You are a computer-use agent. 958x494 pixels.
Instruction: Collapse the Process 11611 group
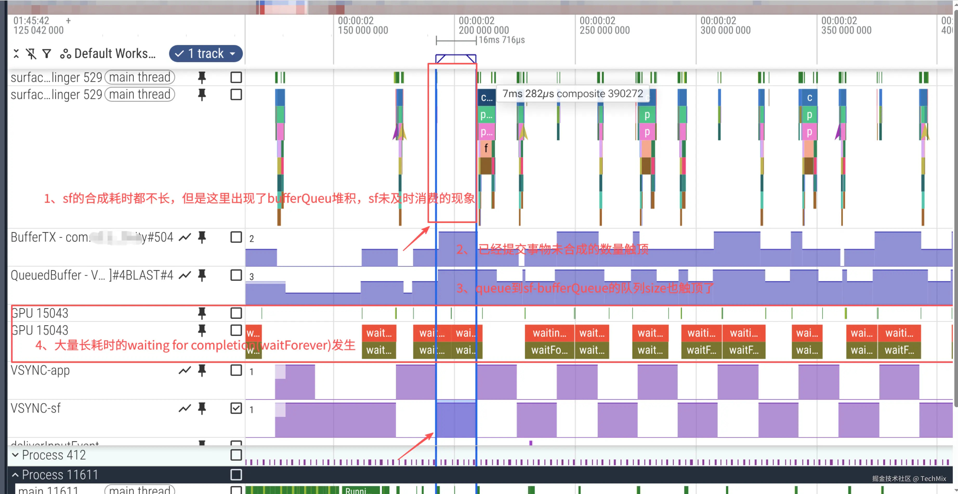point(15,475)
